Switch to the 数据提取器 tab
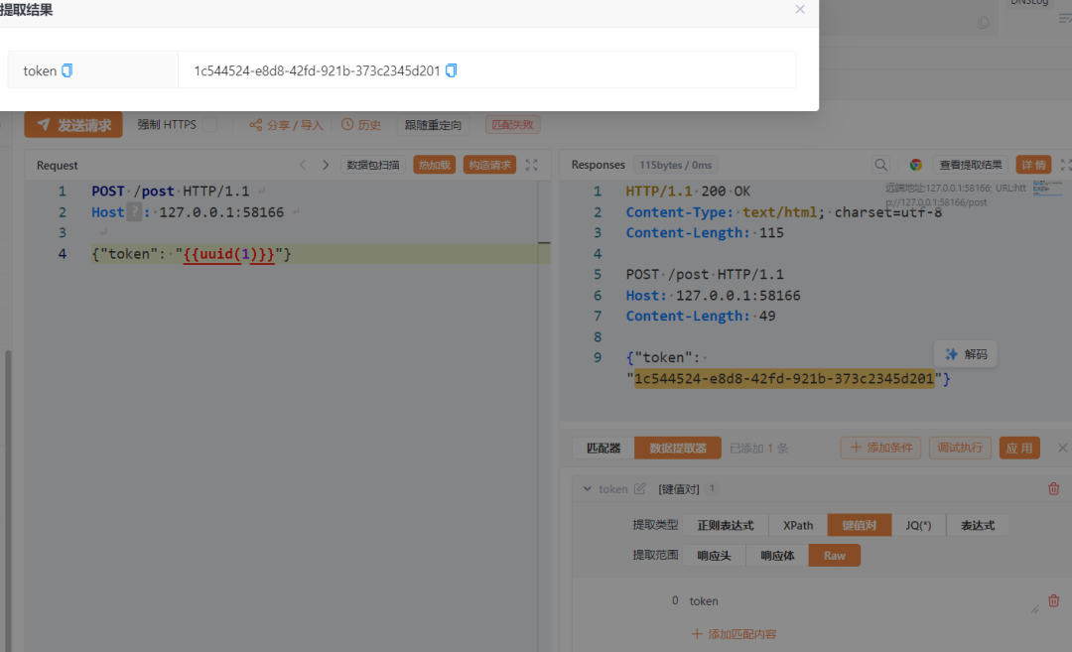Viewport: 1072px width, 652px height. (678, 448)
